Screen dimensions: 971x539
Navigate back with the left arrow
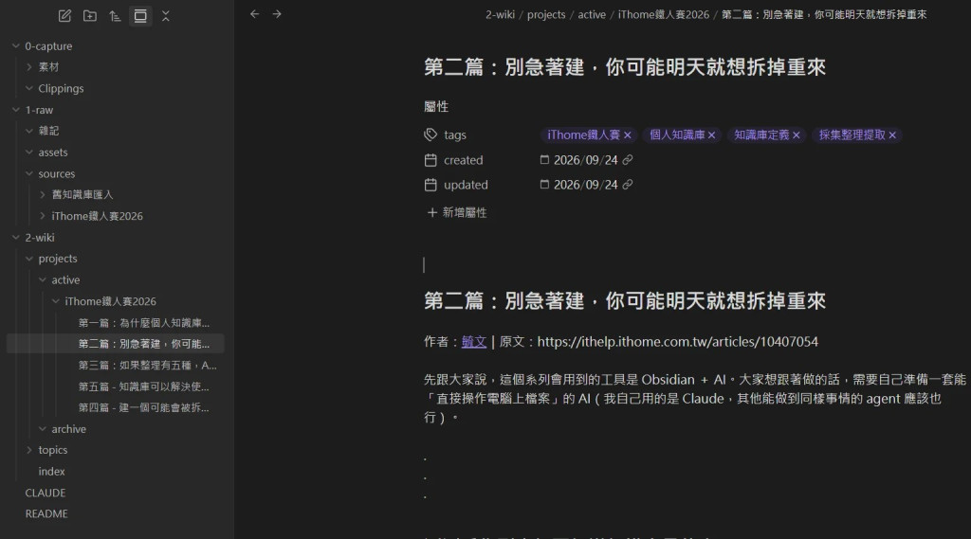click(x=254, y=14)
